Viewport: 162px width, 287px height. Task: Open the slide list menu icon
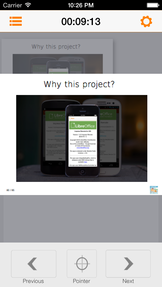16,21
